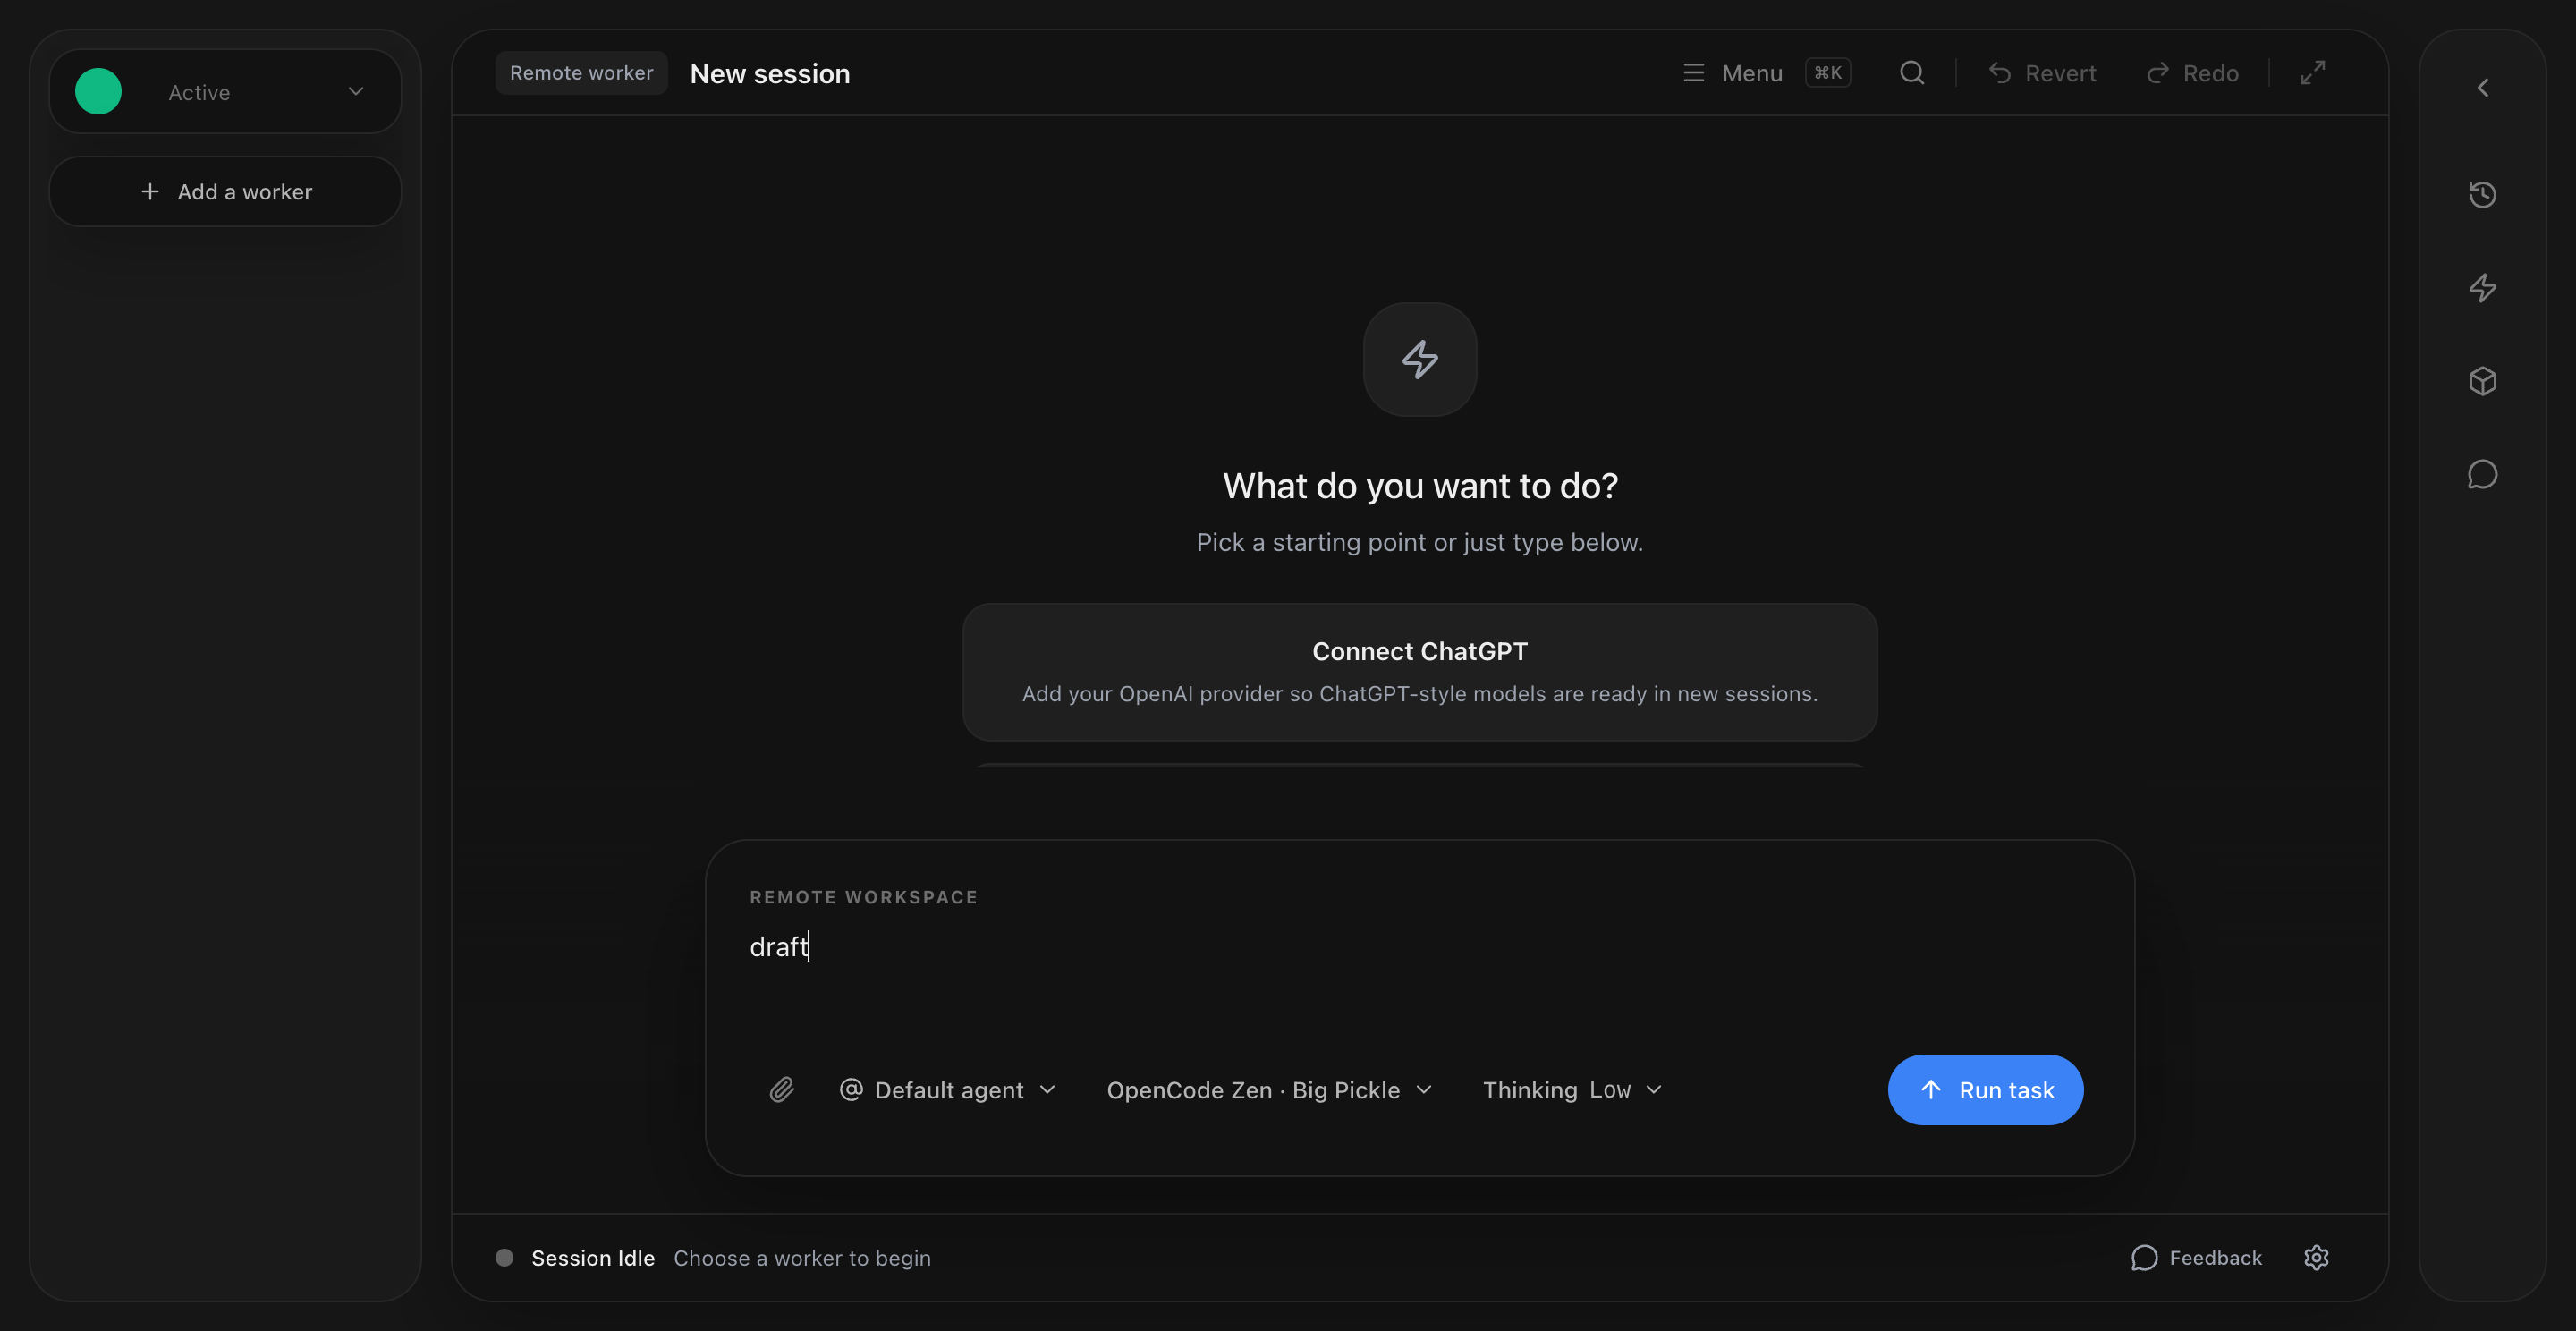Click the expand fullscreen arrows icon

coord(2312,73)
